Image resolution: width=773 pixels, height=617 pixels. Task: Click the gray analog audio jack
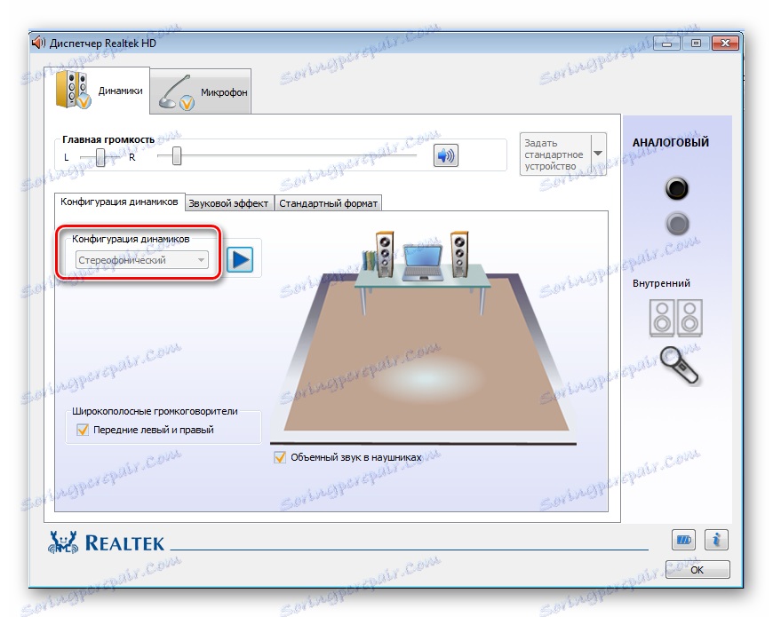pyautogui.click(x=677, y=224)
